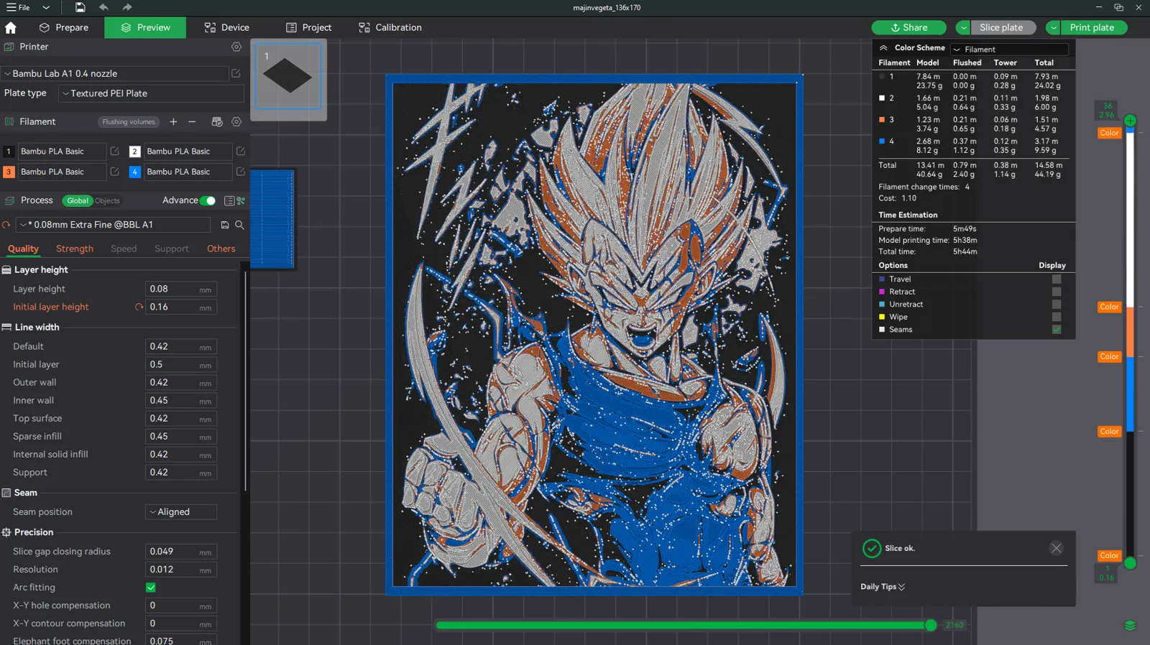Open the Support settings tab
The width and height of the screenshot is (1150, 645).
[172, 249]
